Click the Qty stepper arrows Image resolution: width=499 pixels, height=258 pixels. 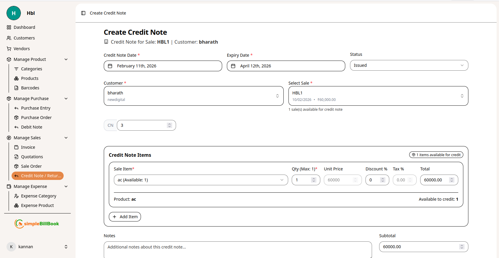pos(313,180)
